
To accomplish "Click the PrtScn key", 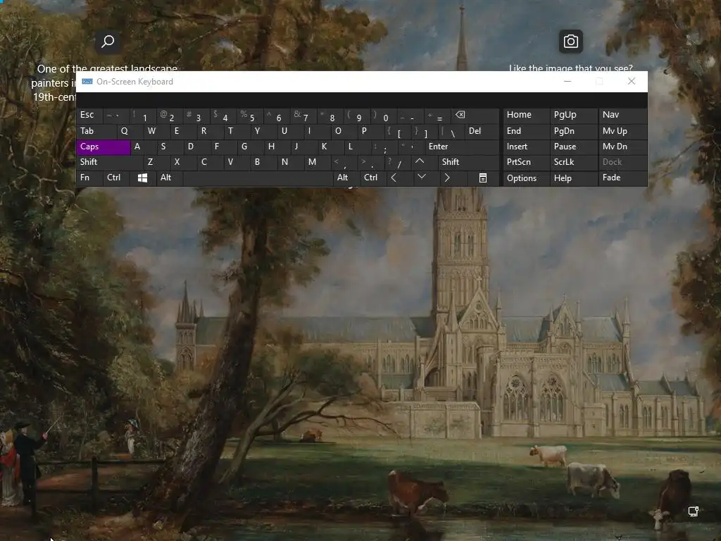I will [526, 162].
